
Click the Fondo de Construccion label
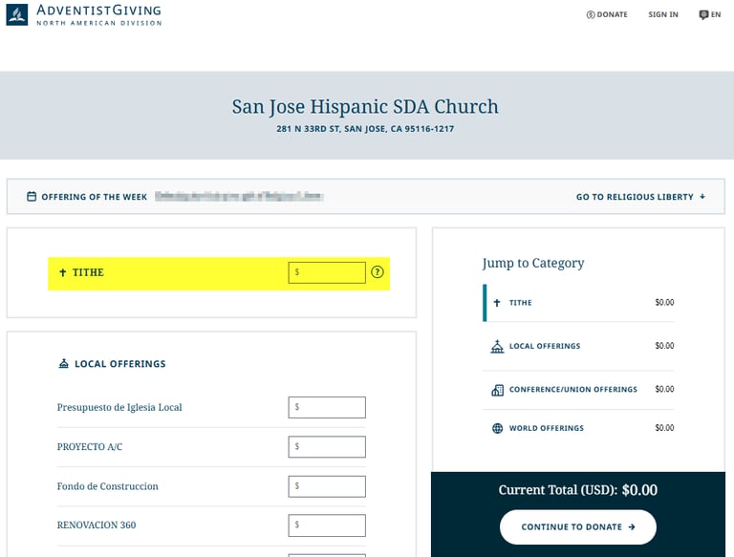pos(107,486)
